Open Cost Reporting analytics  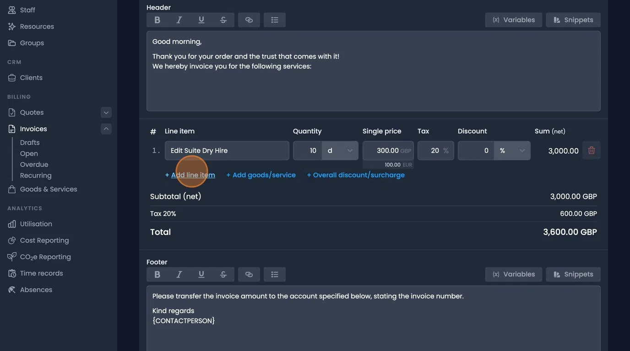coord(45,240)
